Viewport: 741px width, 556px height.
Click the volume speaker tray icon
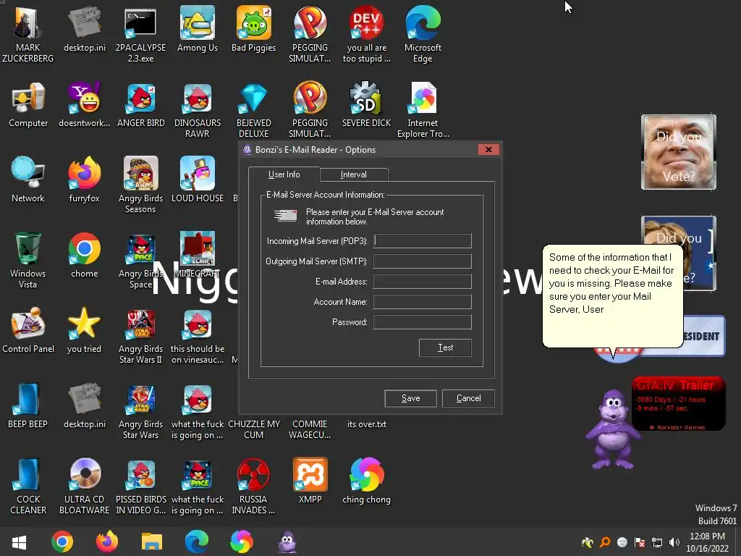(674, 542)
